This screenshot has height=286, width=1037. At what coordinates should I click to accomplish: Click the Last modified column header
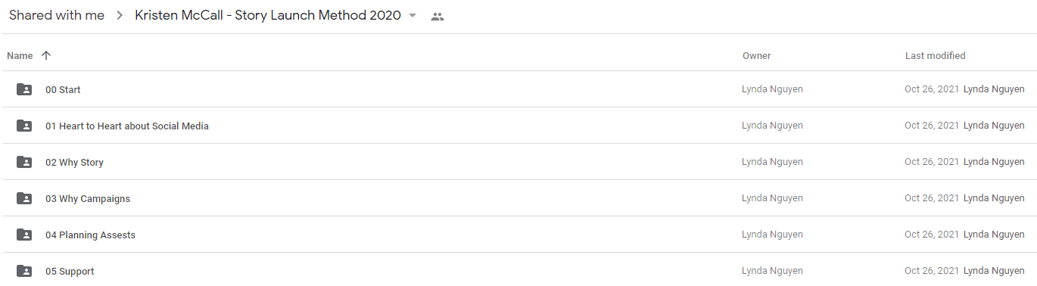tap(935, 55)
